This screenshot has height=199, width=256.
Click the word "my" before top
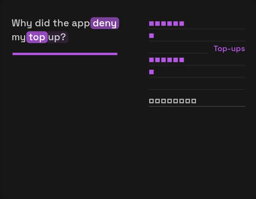tap(19, 38)
